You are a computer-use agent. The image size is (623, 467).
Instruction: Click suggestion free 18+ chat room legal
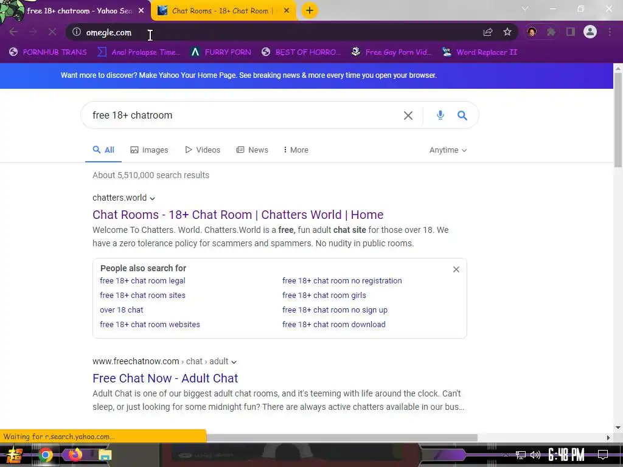point(142,281)
